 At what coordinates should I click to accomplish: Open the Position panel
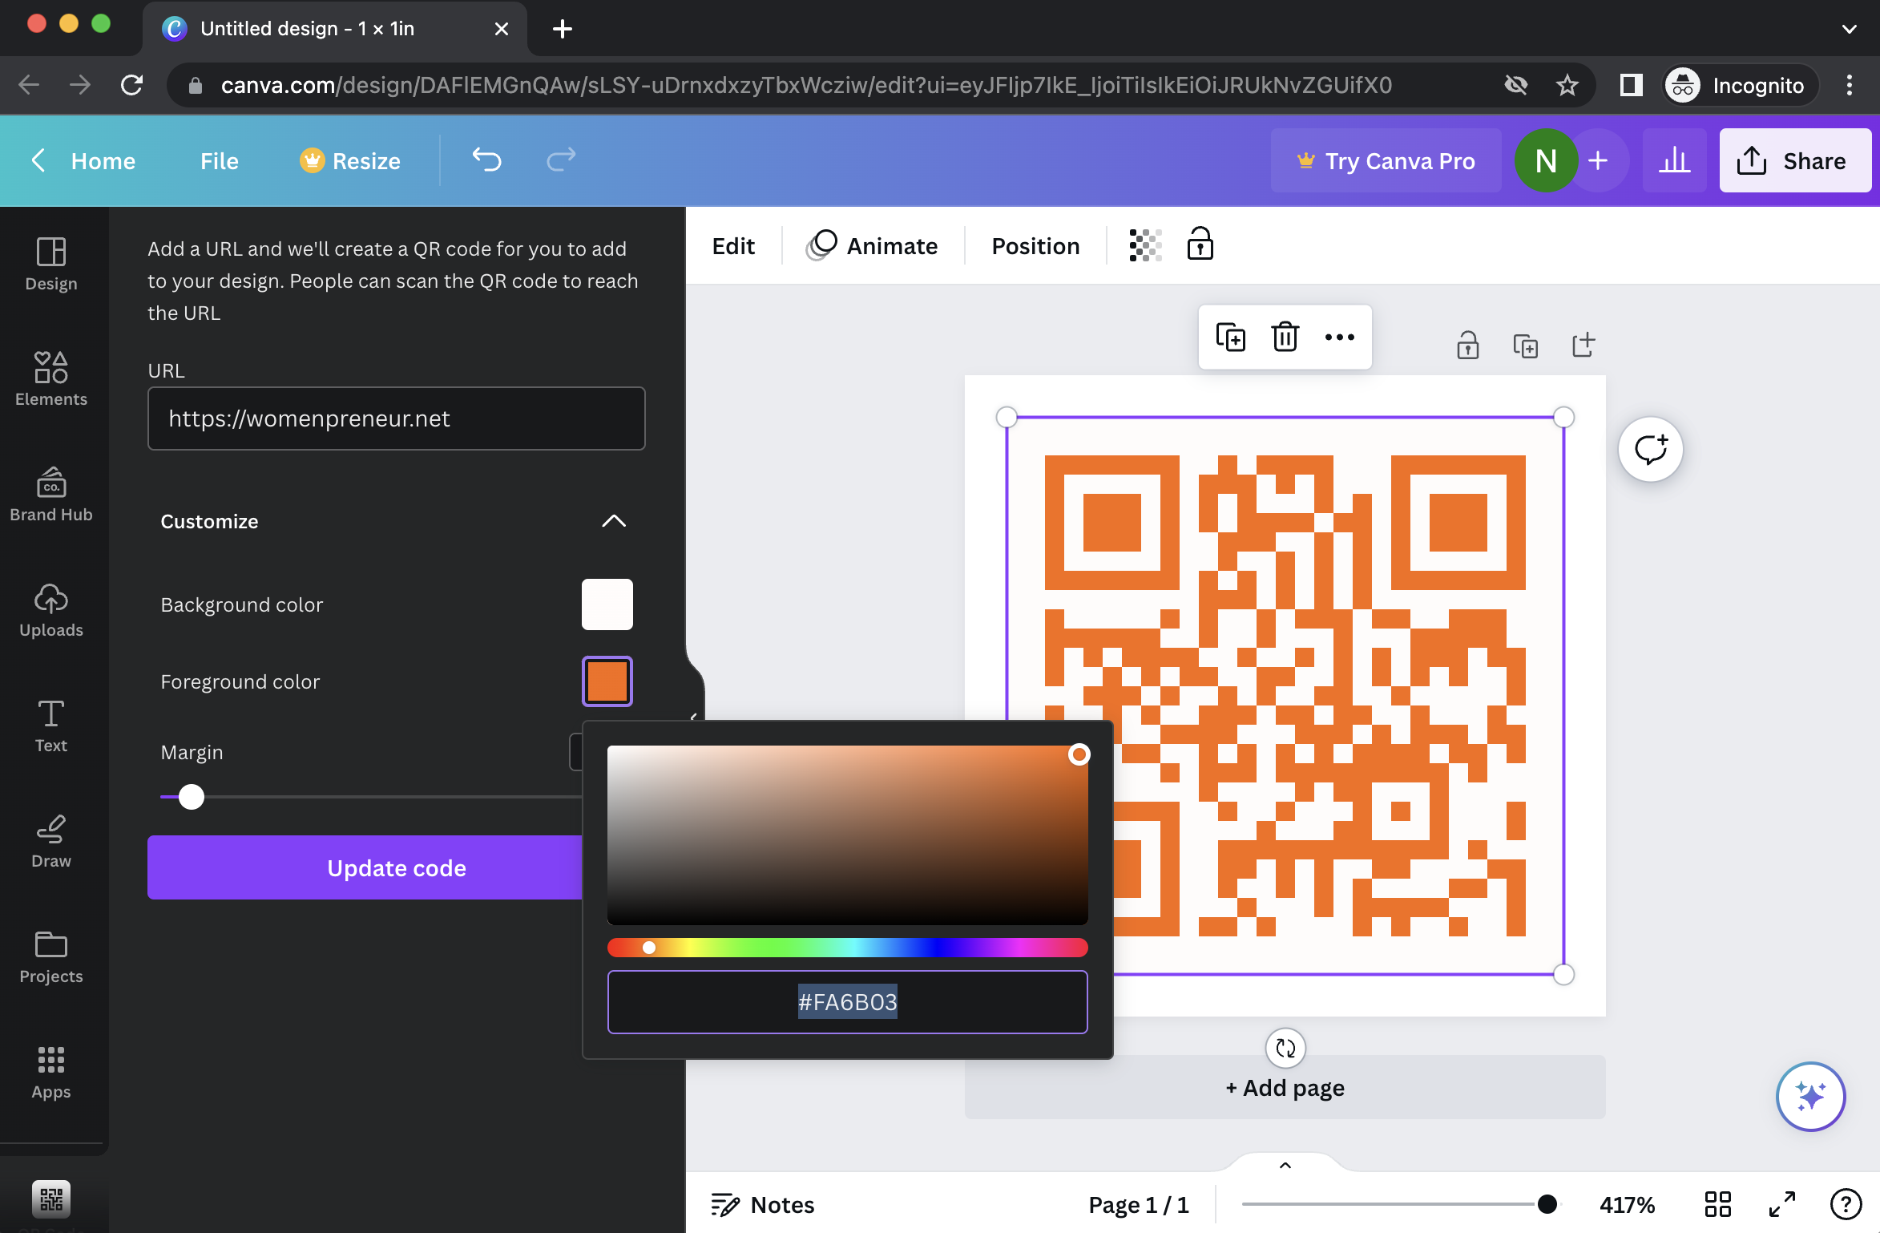click(1035, 245)
